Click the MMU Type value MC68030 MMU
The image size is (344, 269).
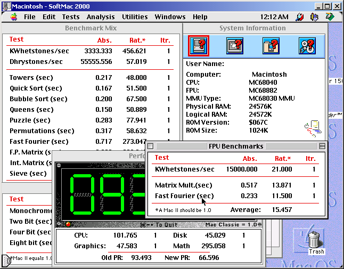[x=272, y=99]
